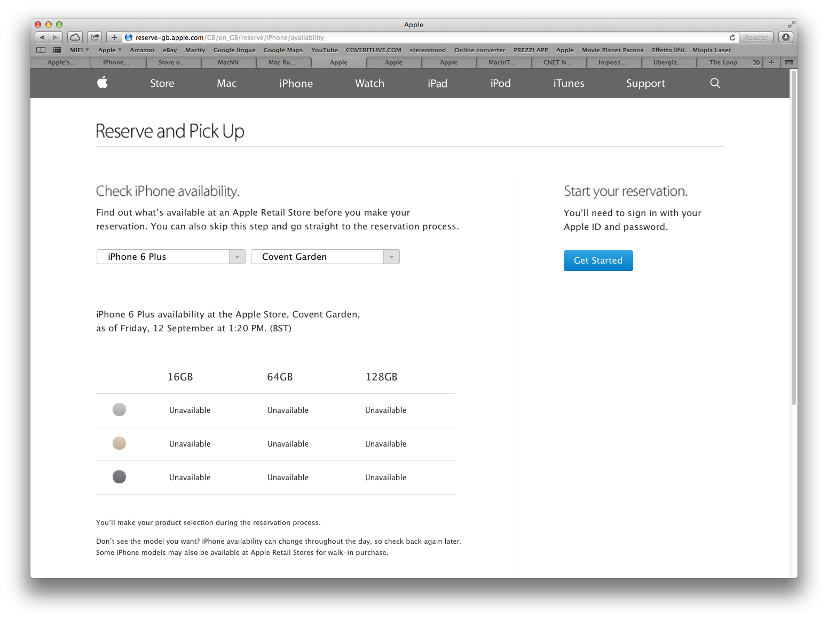Open iPhone in the site navigation
The height and width of the screenshot is (620, 828).
(296, 83)
